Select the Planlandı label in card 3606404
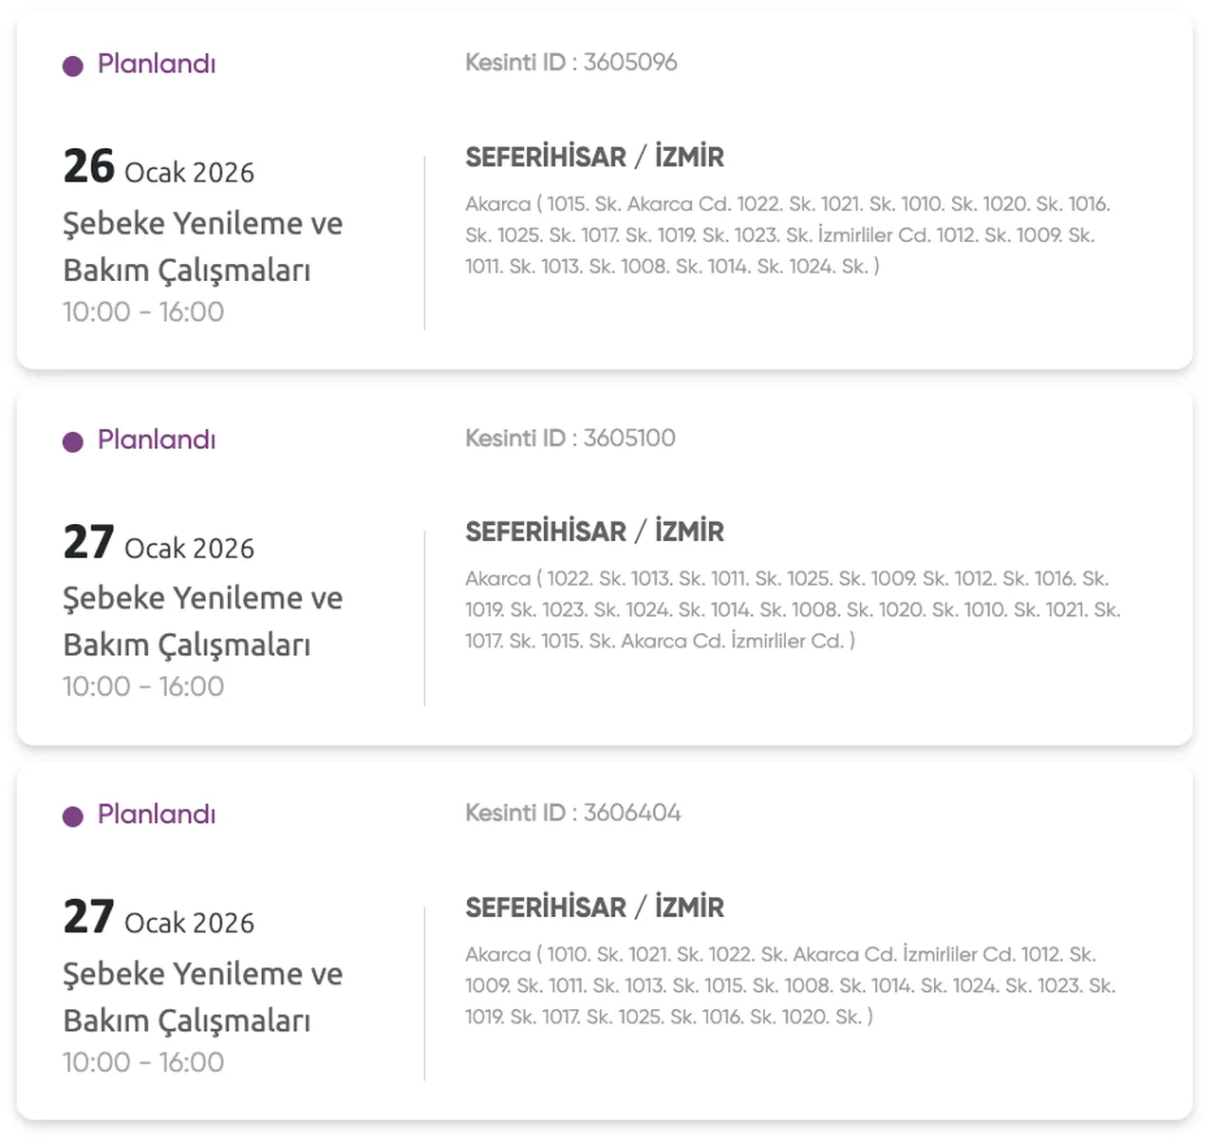 coord(157,814)
